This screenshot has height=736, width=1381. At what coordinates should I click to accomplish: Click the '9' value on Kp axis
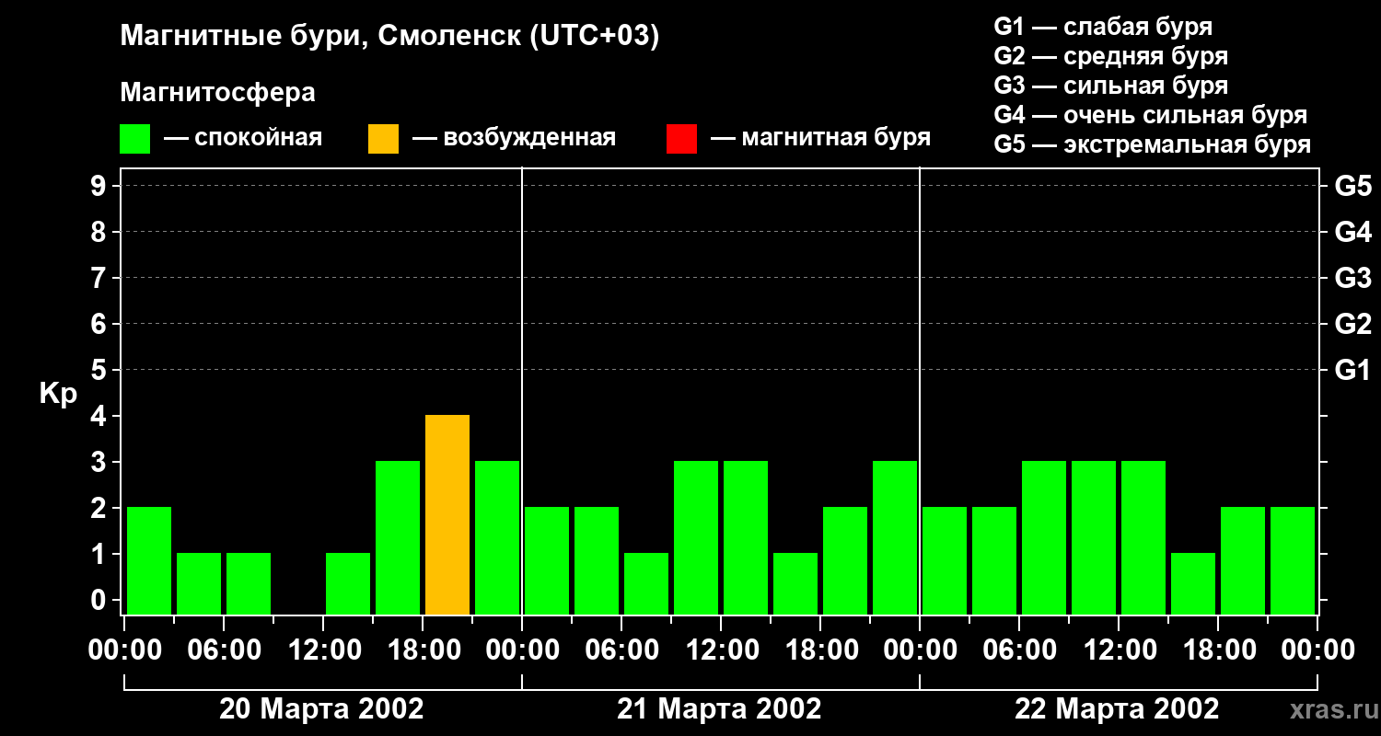pos(99,186)
